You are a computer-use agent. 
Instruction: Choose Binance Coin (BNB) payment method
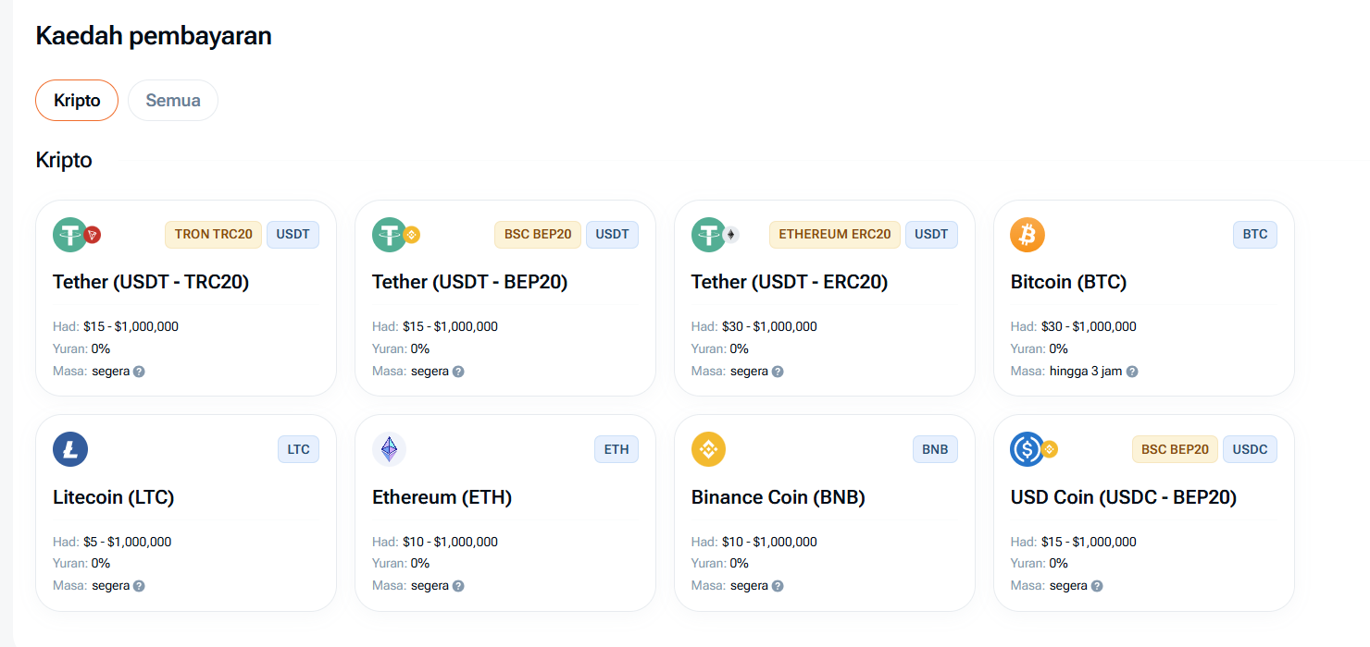tap(825, 513)
